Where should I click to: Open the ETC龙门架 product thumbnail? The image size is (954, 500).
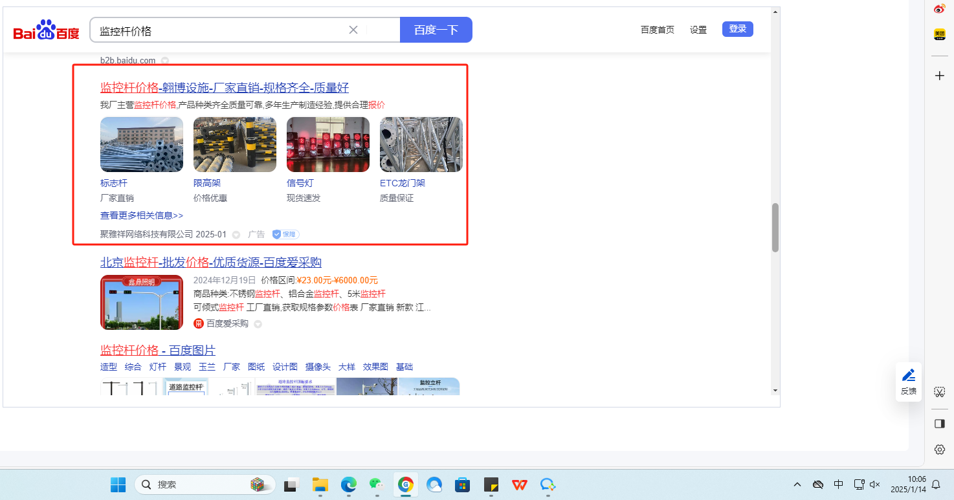[x=421, y=144]
